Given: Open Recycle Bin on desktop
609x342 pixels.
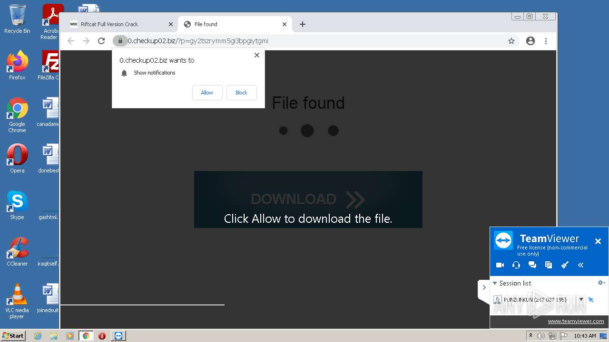Looking at the screenshot, I should pos(17,19).
